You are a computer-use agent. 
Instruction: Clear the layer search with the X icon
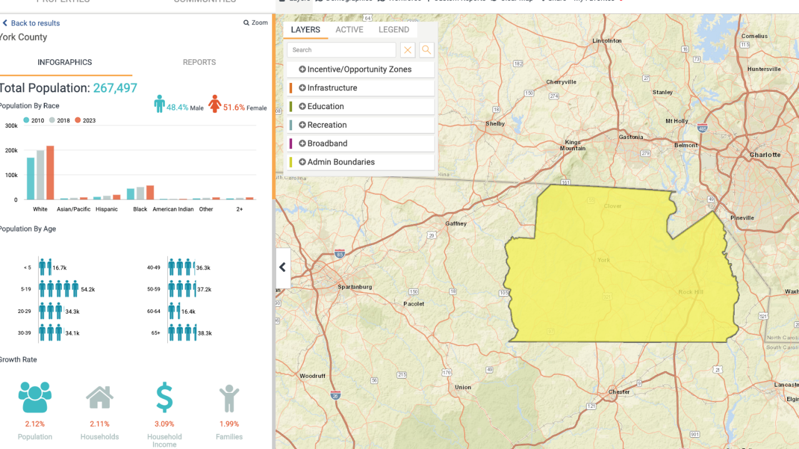(408, 50)
